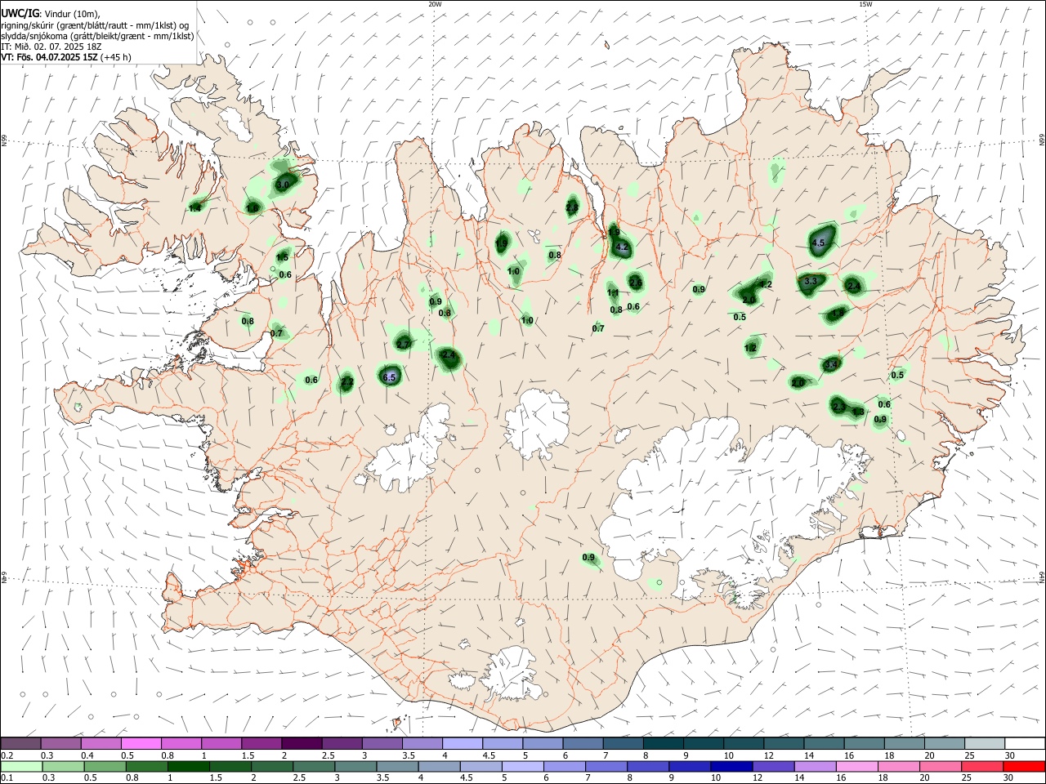Click the '15W' longitude label
Image resolution: width=1046 pixels, height=784 pixels.
(865, 4)
